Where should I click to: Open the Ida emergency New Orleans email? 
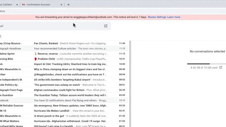pyautogui.click(x=64, y=105)
